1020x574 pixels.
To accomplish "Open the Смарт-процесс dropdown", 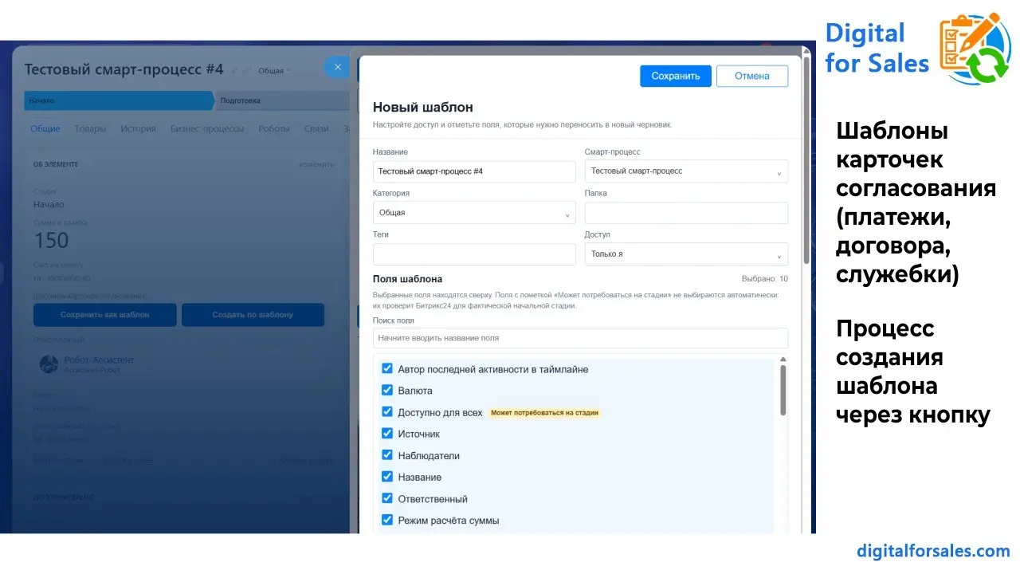I will (686, 171).
